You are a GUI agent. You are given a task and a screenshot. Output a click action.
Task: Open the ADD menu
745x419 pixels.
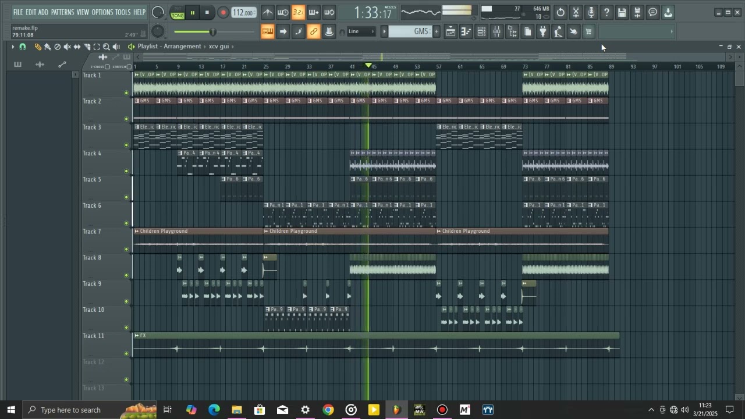click(44, 12)
